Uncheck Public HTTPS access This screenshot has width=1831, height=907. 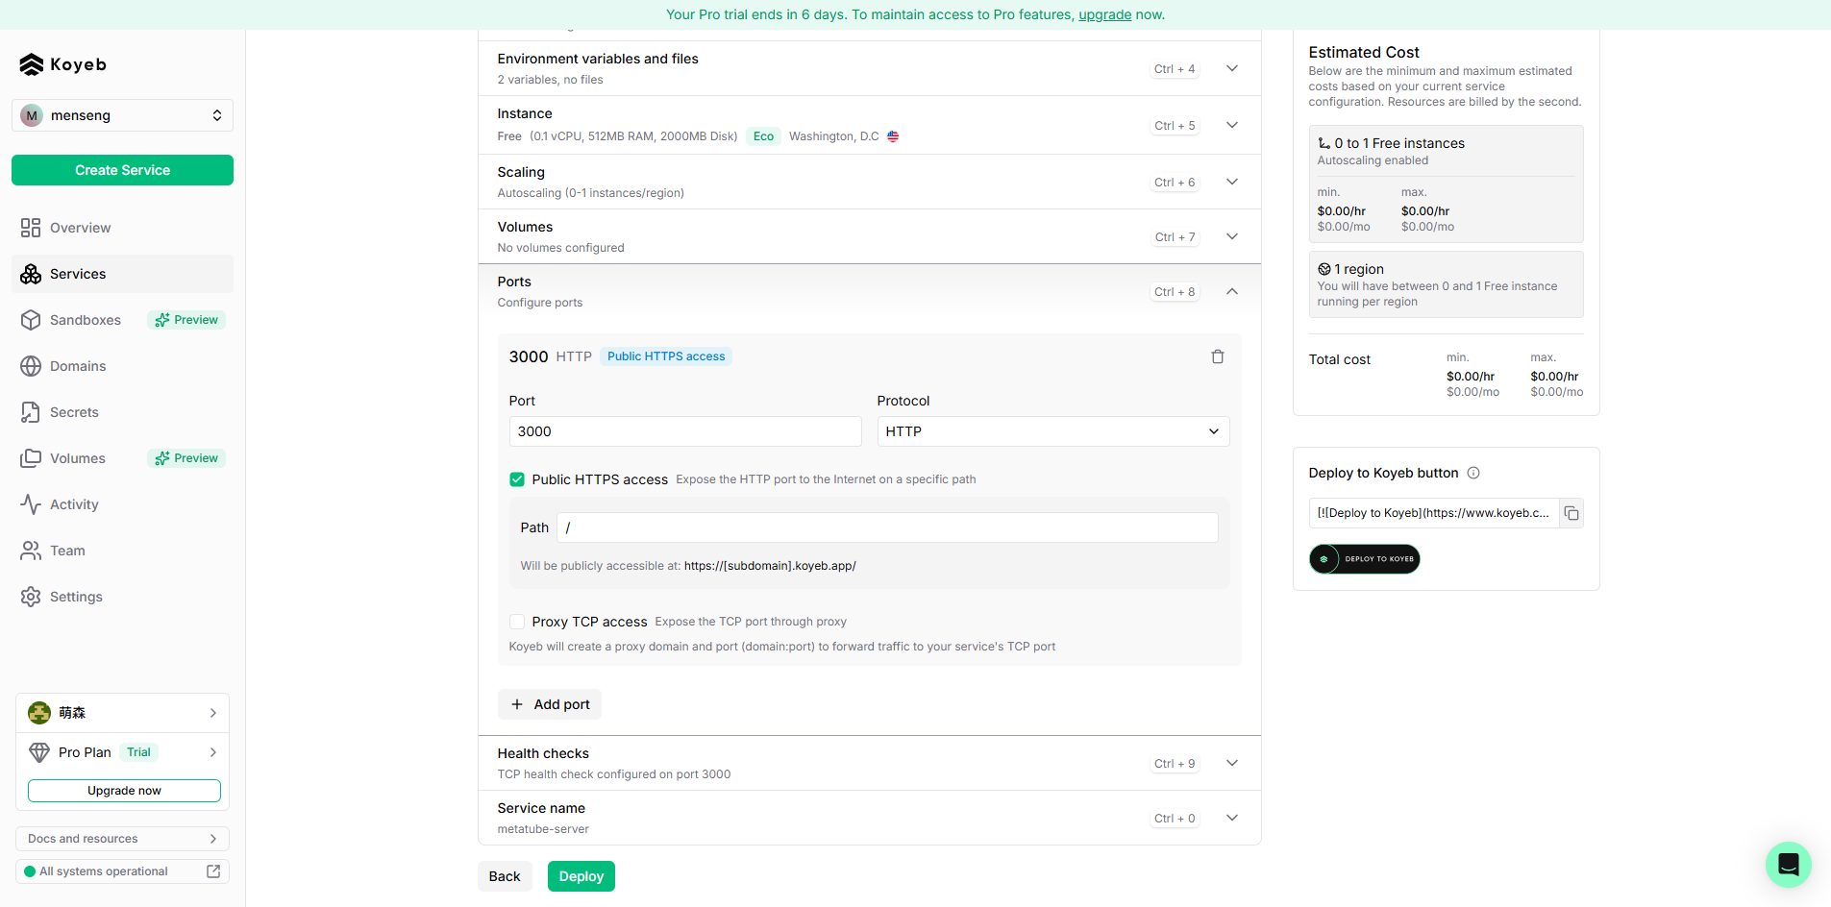click(517, 478)
